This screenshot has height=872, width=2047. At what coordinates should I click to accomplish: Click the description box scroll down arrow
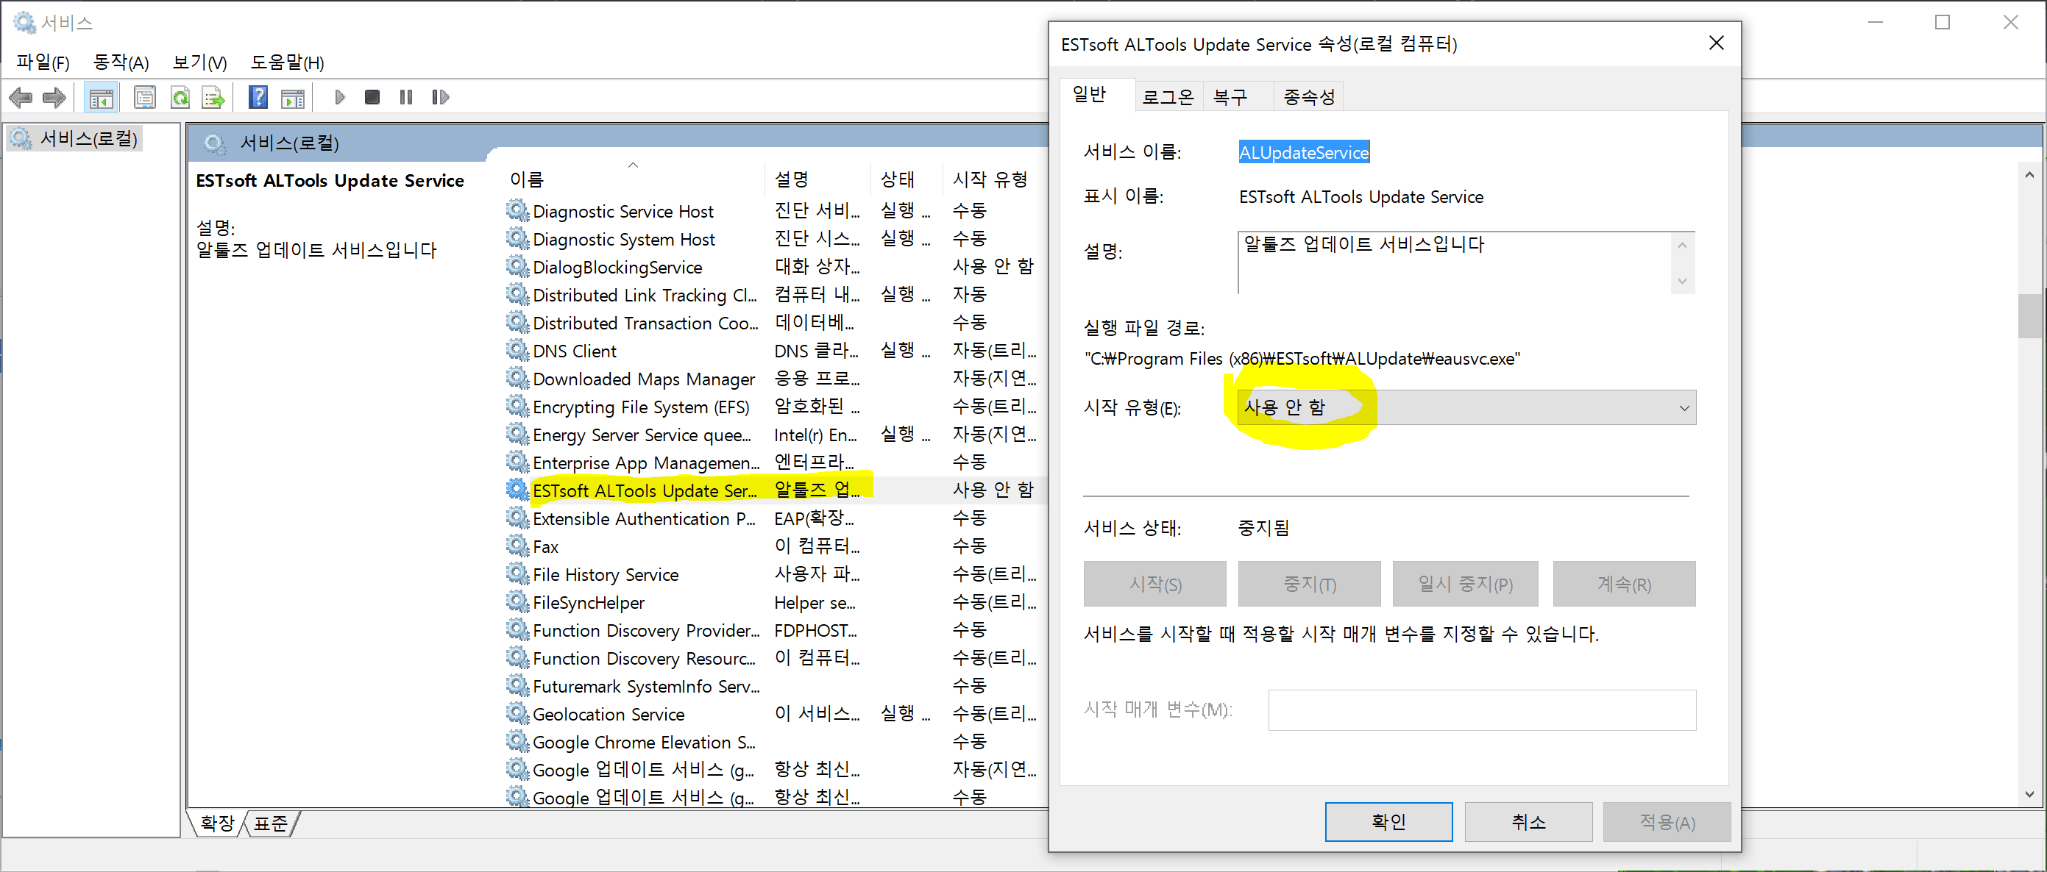pos(1681,281)
